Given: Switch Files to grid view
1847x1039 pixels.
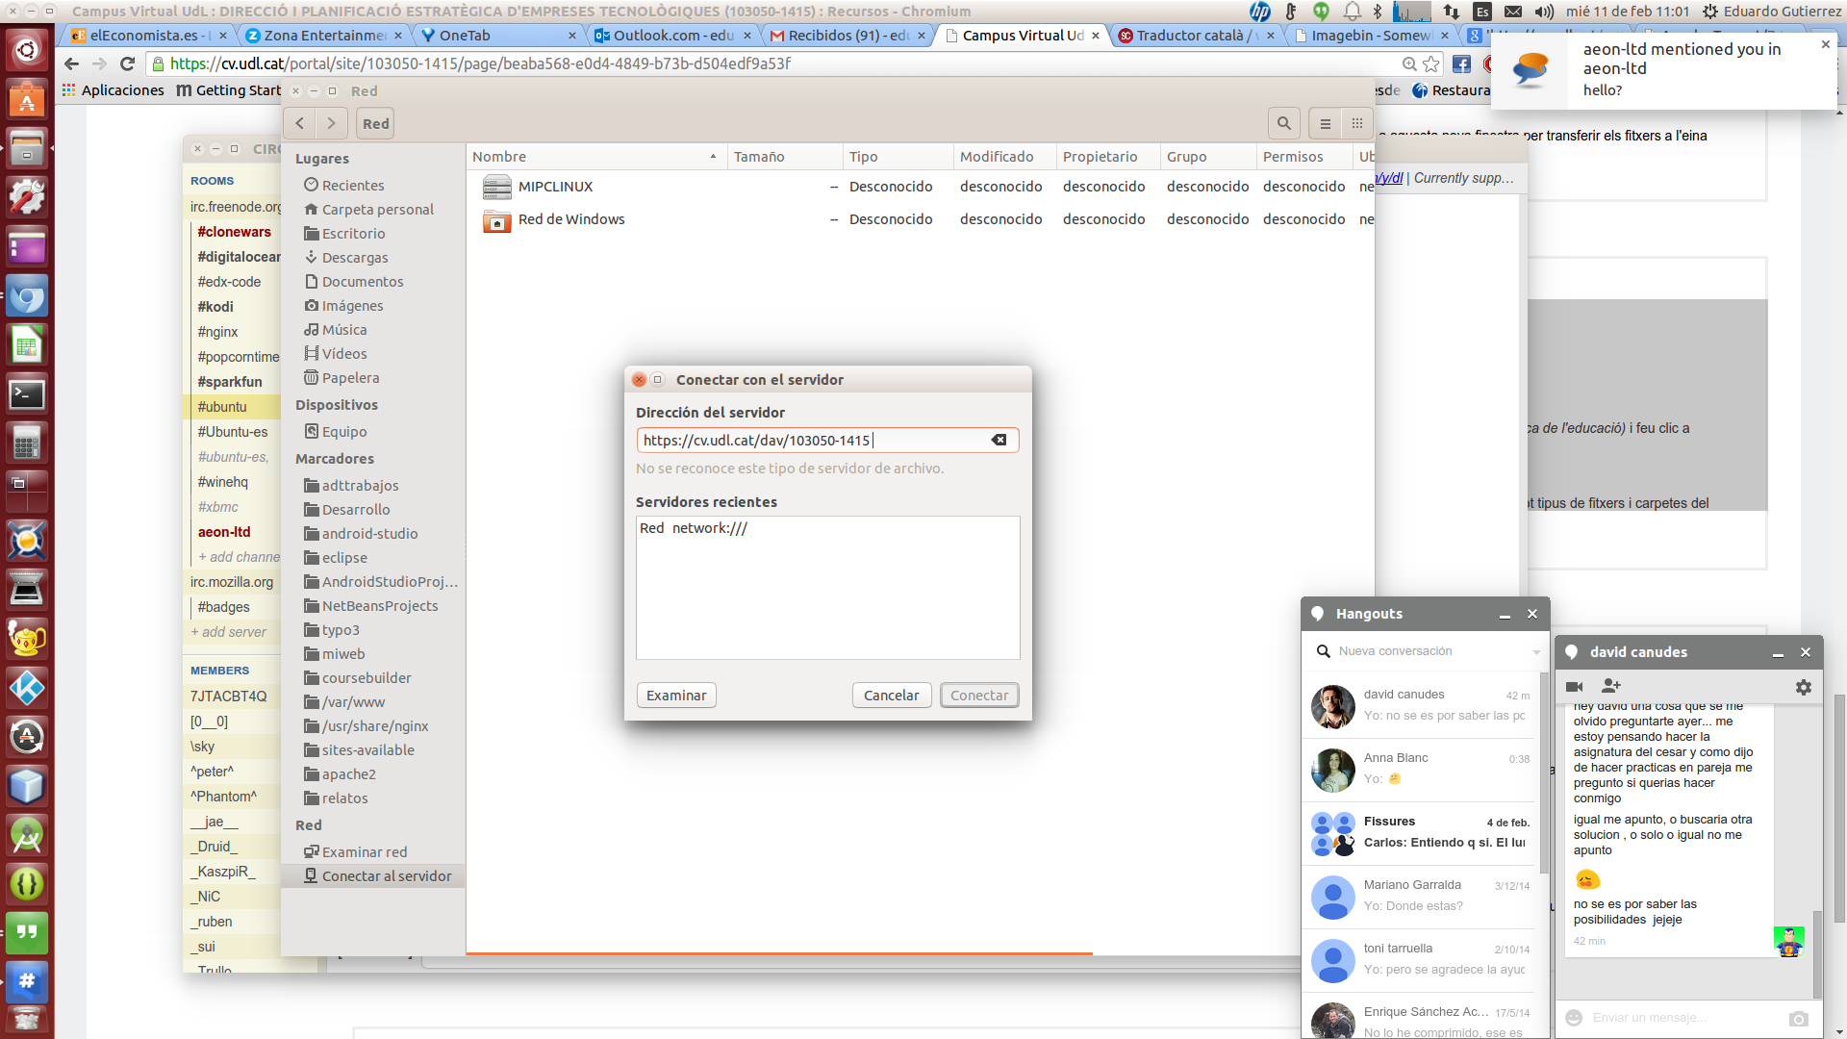Looking at the screenshot, I should pyautogui.click(x=1357, y=123).
